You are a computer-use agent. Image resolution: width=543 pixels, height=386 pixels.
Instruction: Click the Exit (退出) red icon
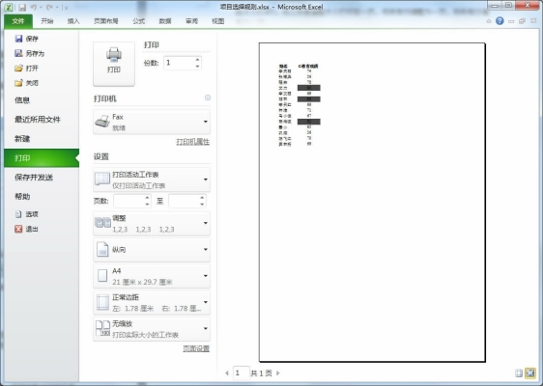coord(18,229)
